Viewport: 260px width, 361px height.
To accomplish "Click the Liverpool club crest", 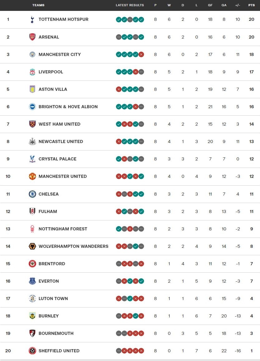I will click(32, 72).
